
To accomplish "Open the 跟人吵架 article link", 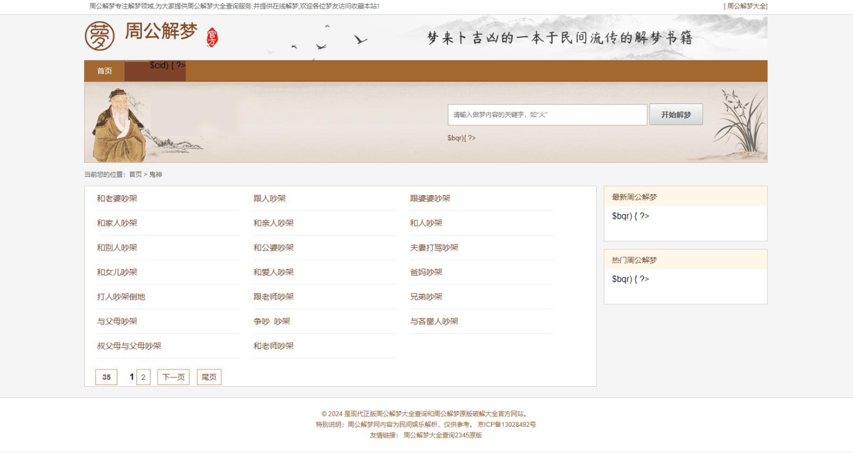I will [x=270, y=198].
